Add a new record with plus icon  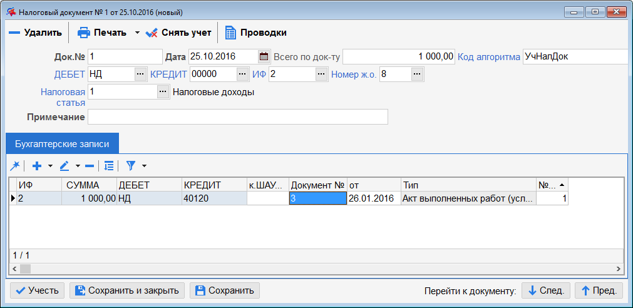(x=37, y=165)
